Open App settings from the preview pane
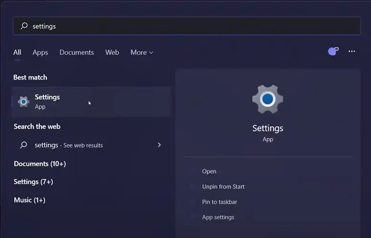 (218, 217)
